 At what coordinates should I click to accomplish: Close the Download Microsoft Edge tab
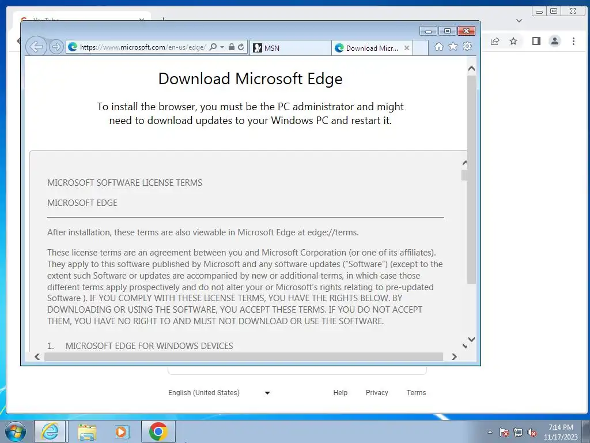[407, 48]
